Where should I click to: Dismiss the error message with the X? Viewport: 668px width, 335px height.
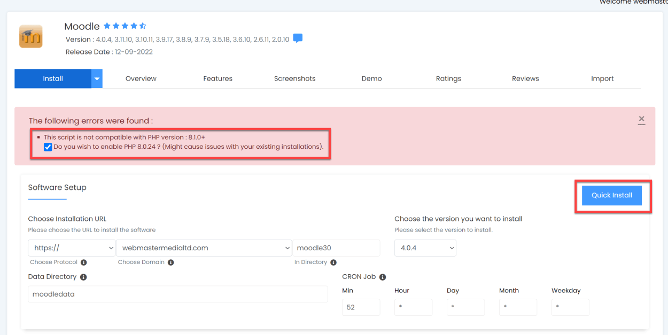[x=641, y=119]
